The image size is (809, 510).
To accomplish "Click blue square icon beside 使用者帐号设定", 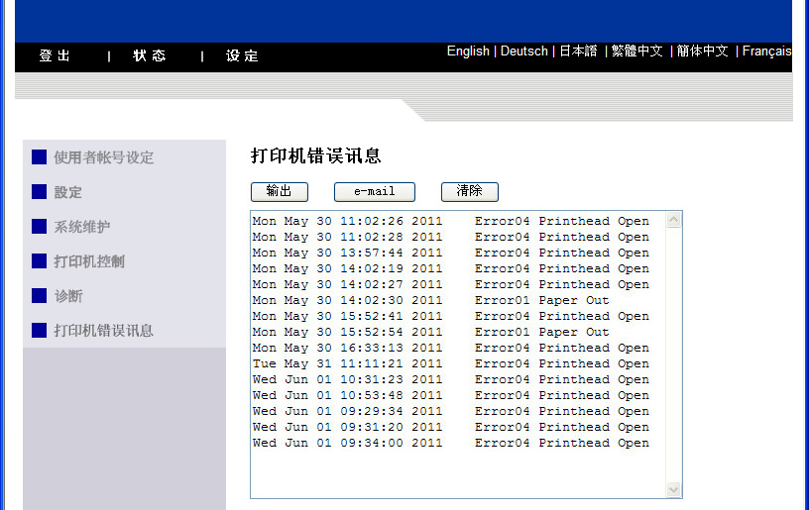I will coord(40,157).
